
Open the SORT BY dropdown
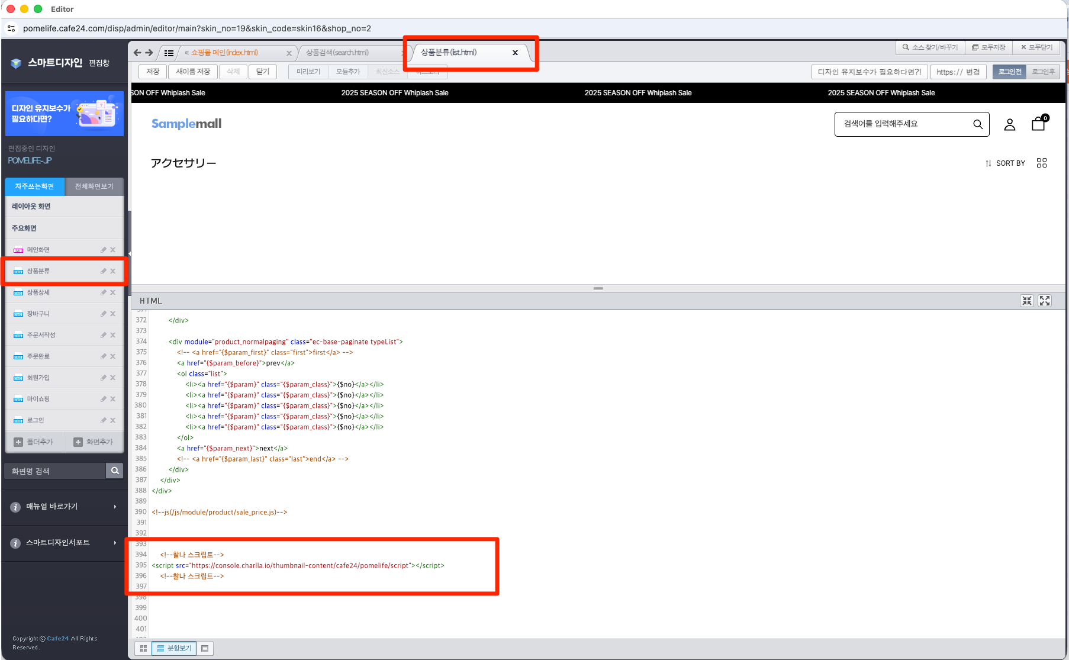(1005, 163)
